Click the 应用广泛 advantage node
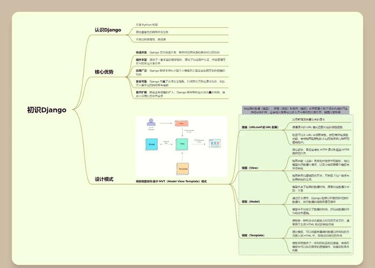This screenshot has width=375, height=268. [181, 72]
